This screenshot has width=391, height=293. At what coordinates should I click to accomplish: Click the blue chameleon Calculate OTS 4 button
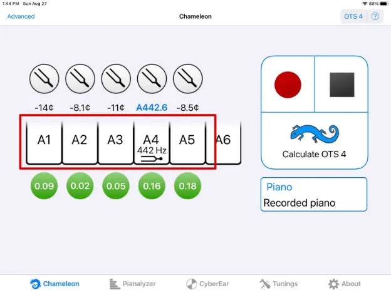pos(315,141)
